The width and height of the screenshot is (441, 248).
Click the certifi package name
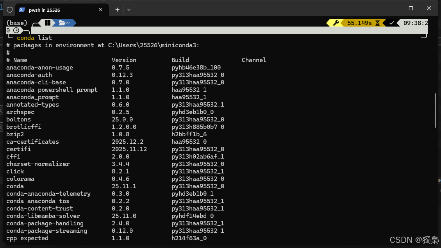click(x=19, y=149)
